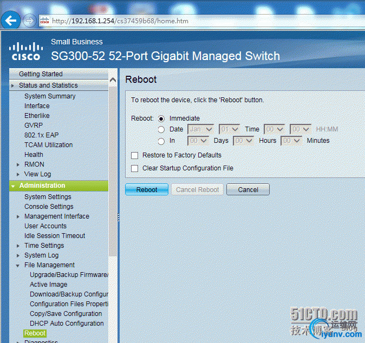
Task: Open Download/Backup Configuration page
Action: [69, 294]
